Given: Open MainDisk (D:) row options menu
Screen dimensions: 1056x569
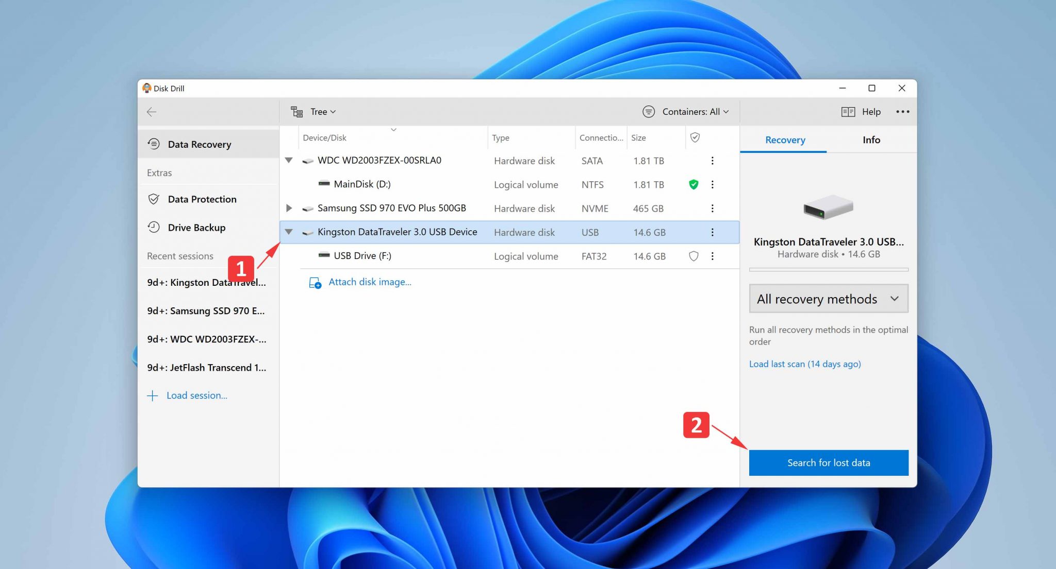Looking at the screenshot, I should [712, 184].
